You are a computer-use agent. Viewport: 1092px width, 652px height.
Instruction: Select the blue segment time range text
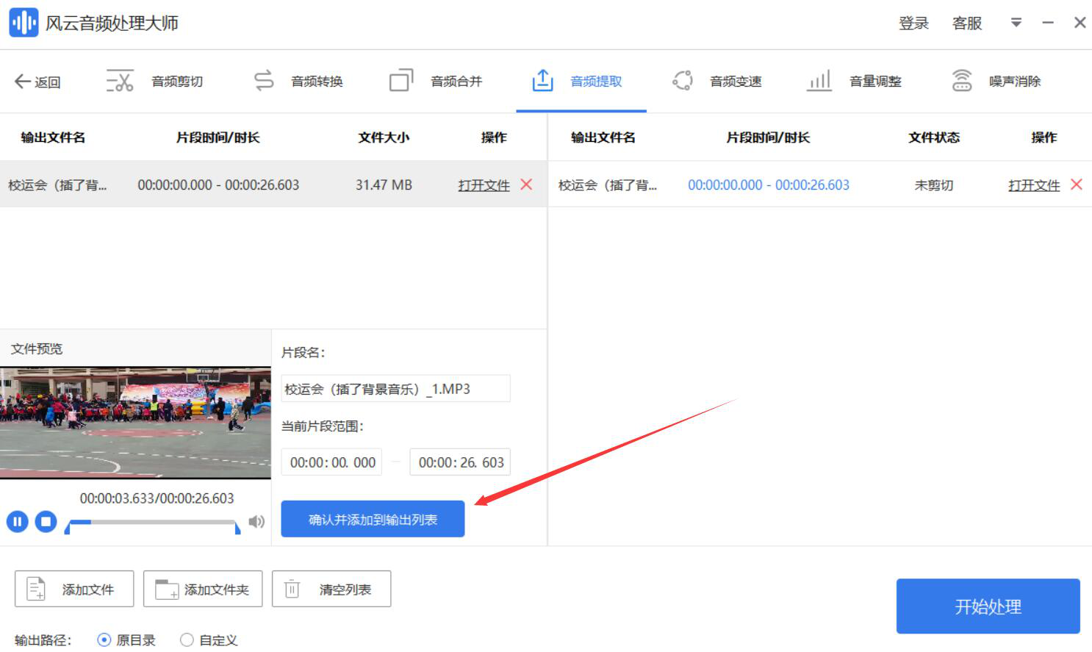(769, 185)
